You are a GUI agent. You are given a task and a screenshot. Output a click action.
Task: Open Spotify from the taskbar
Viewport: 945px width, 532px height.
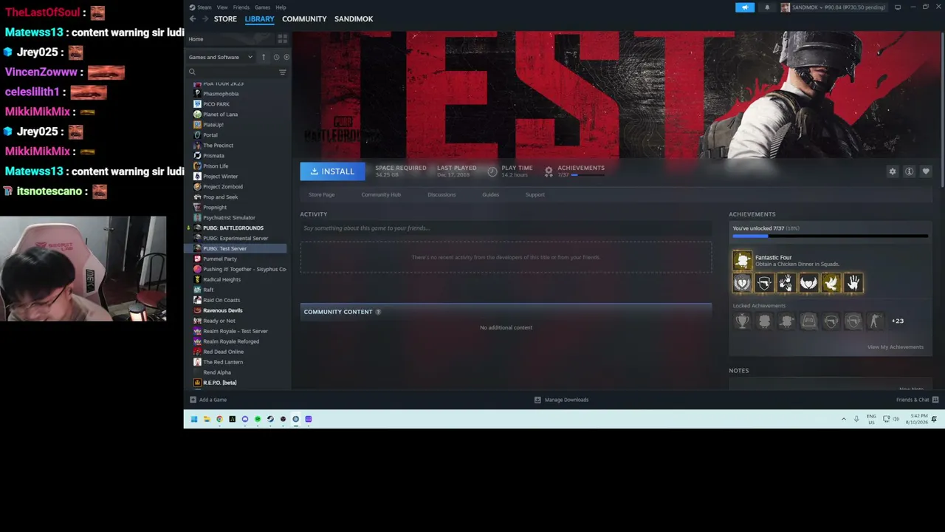258,419
